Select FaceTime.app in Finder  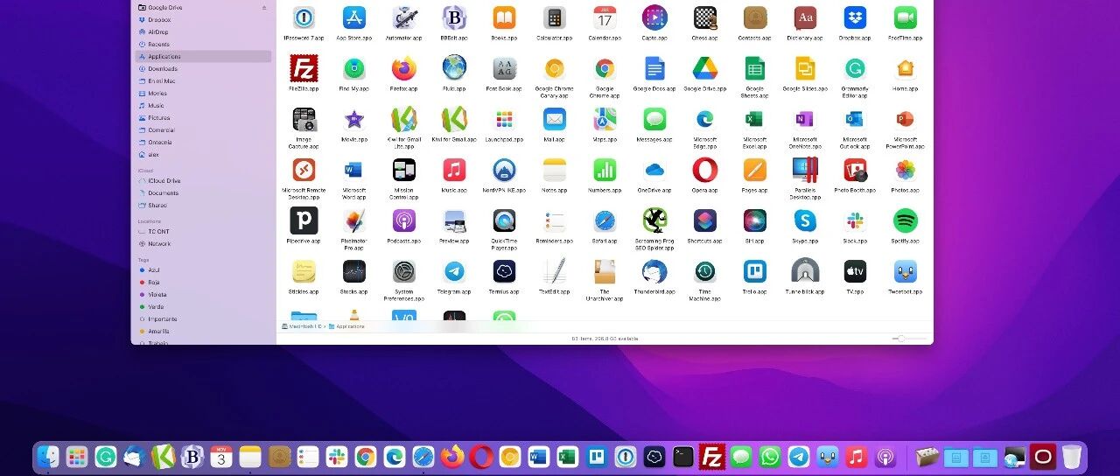pos(906,17)
